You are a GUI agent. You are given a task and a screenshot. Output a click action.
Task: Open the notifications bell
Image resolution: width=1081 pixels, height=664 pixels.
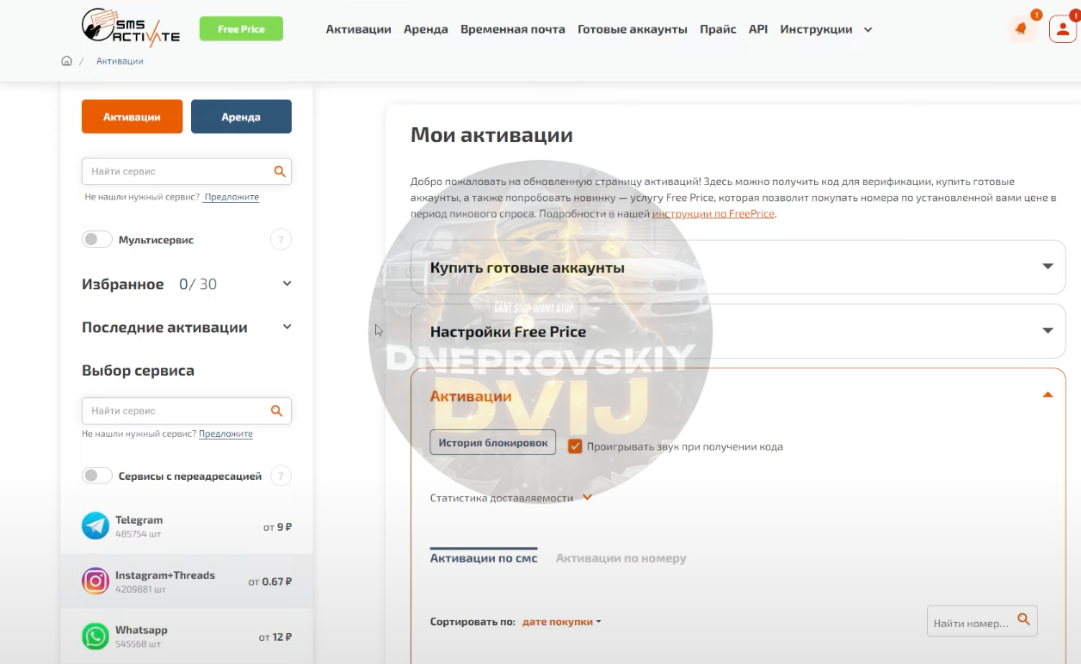click(x=1021, y=29)
